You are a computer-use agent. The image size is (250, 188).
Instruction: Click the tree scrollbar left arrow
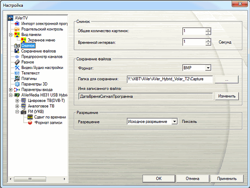tap(10, 179)
